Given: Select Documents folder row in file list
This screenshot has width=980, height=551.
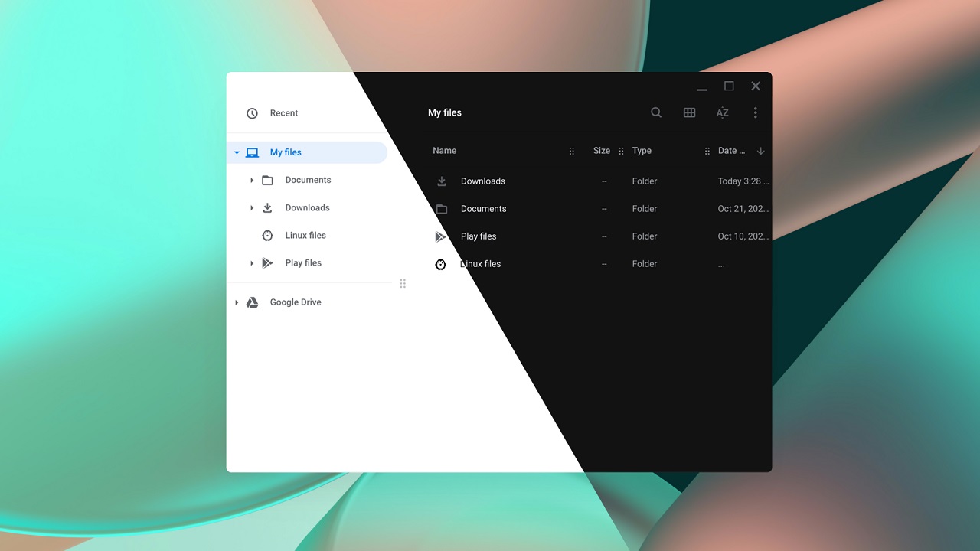Looking at the screenshot, I should [x=483, y=209].
